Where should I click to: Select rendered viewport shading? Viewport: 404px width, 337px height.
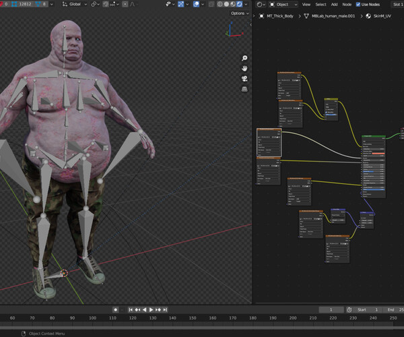(239, 4)
